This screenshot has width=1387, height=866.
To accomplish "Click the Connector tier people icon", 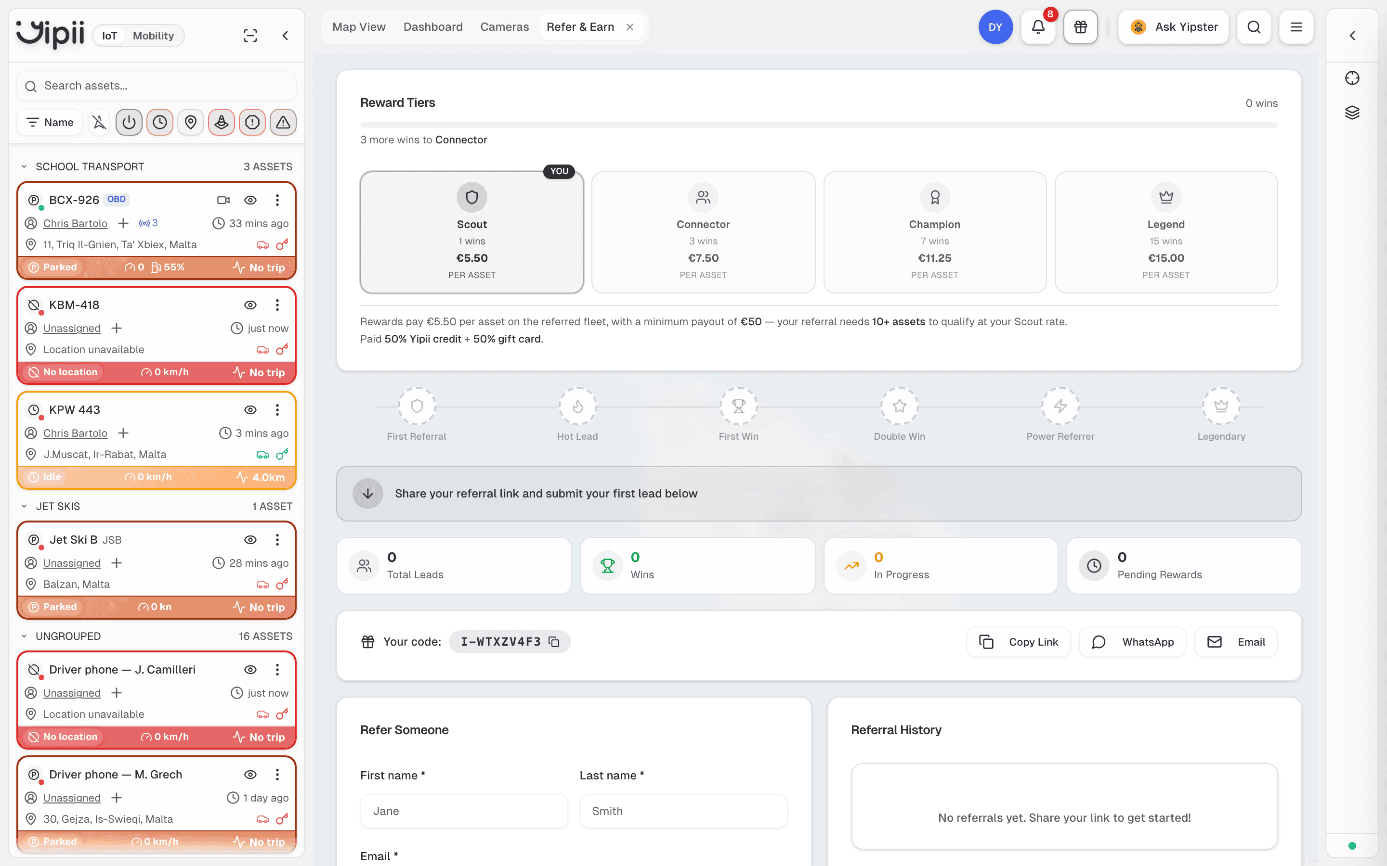I will tap(703, 197).
